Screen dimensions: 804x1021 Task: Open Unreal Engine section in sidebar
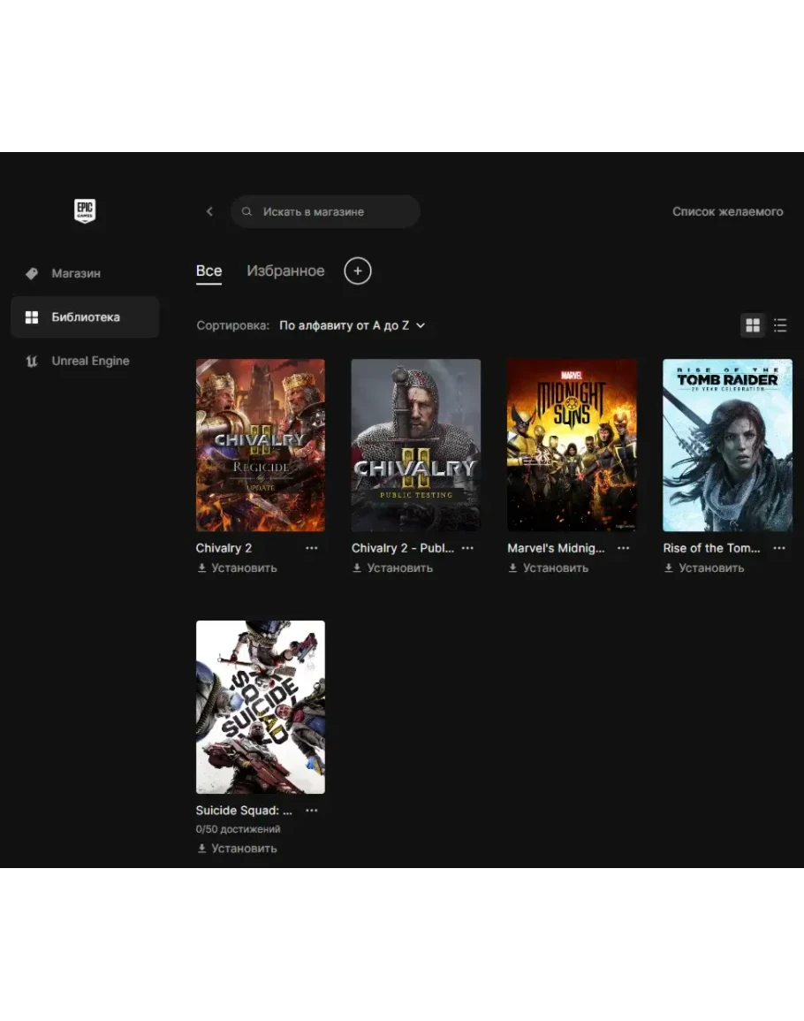(x=89, y=361)
